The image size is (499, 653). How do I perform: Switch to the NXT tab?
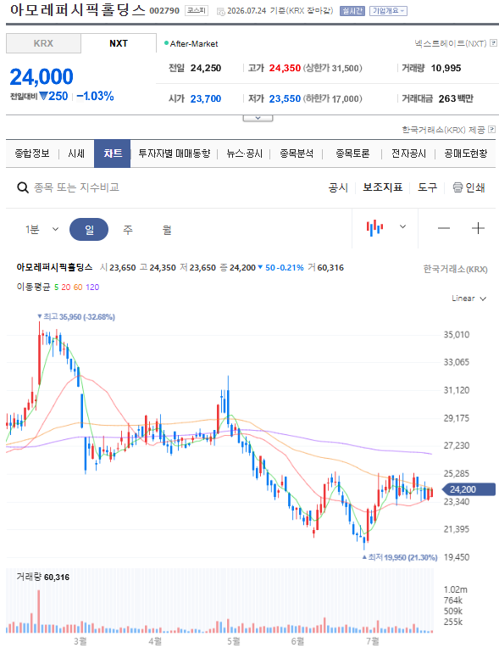point(119,43)
